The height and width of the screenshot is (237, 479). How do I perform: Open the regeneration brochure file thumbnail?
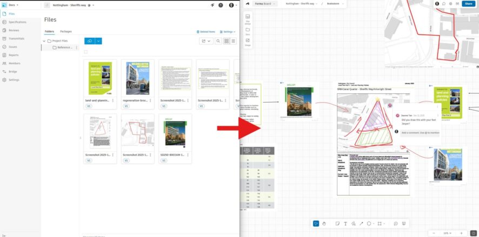(x=137, y=78)
